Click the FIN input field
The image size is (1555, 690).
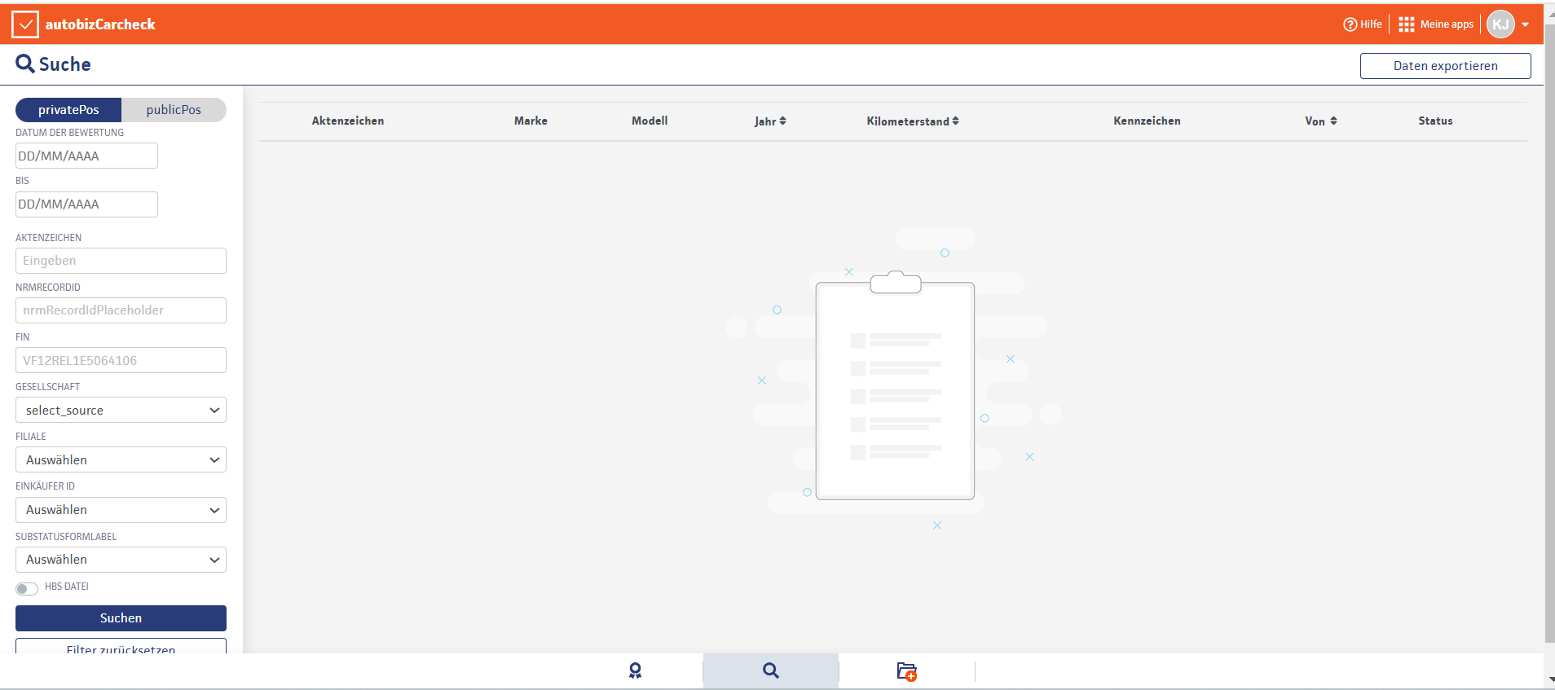pyautogui.click(x=121, y=360)
